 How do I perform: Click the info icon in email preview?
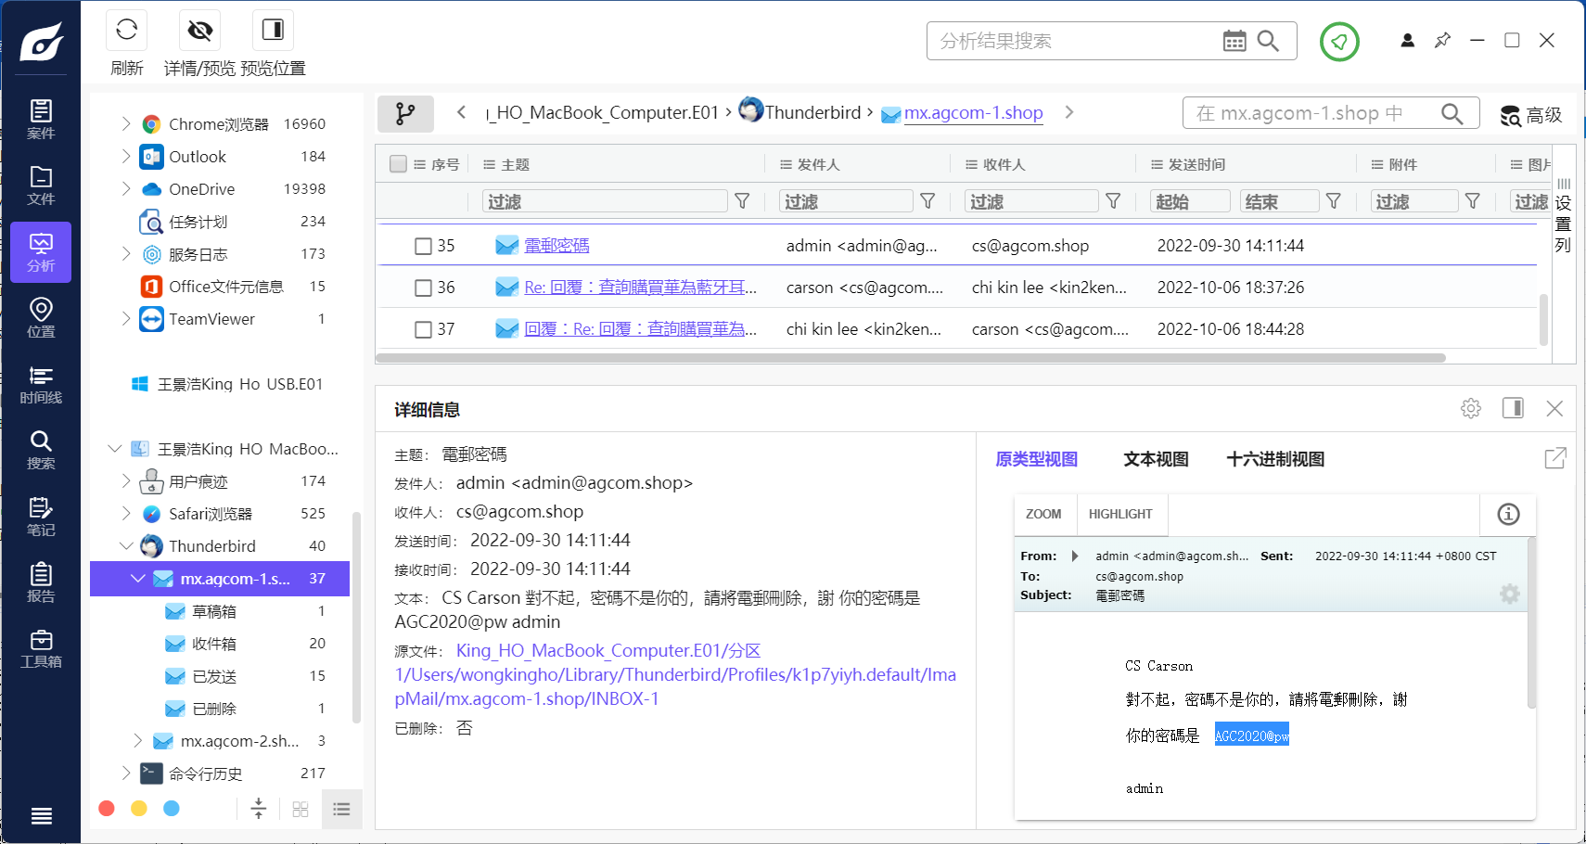[x=1508, y=514]
